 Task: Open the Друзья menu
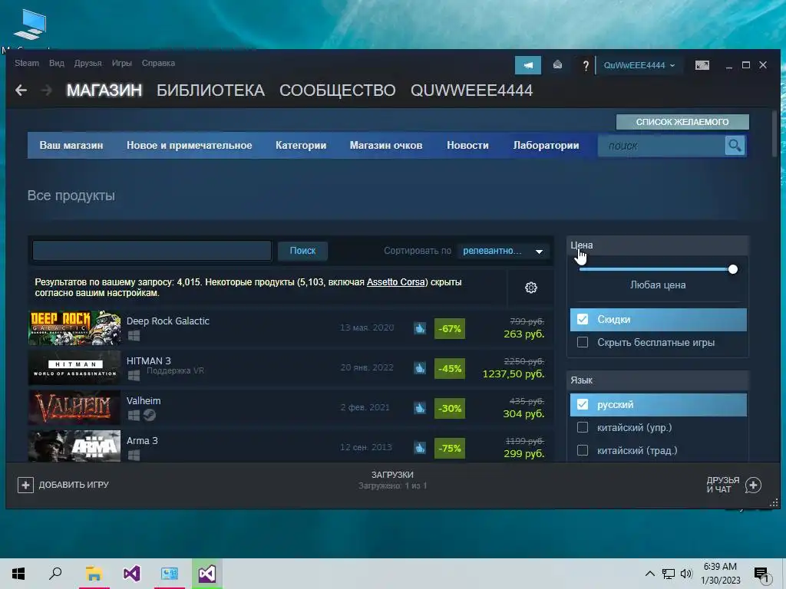88,63
